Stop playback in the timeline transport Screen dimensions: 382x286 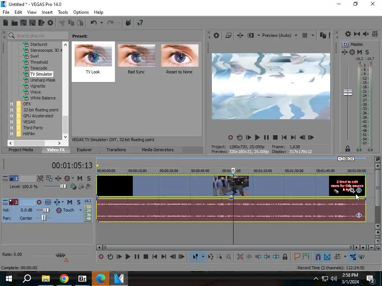(x=146, y=257)
